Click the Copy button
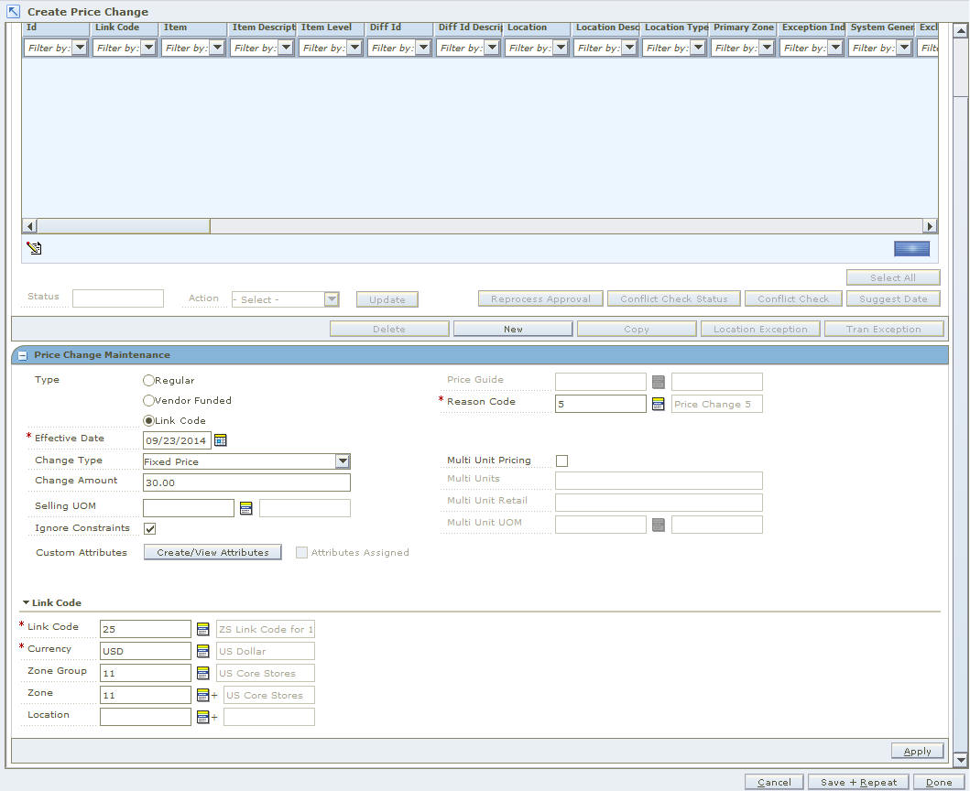The height and width of the screenshot is (791, 970). point(637,329)
